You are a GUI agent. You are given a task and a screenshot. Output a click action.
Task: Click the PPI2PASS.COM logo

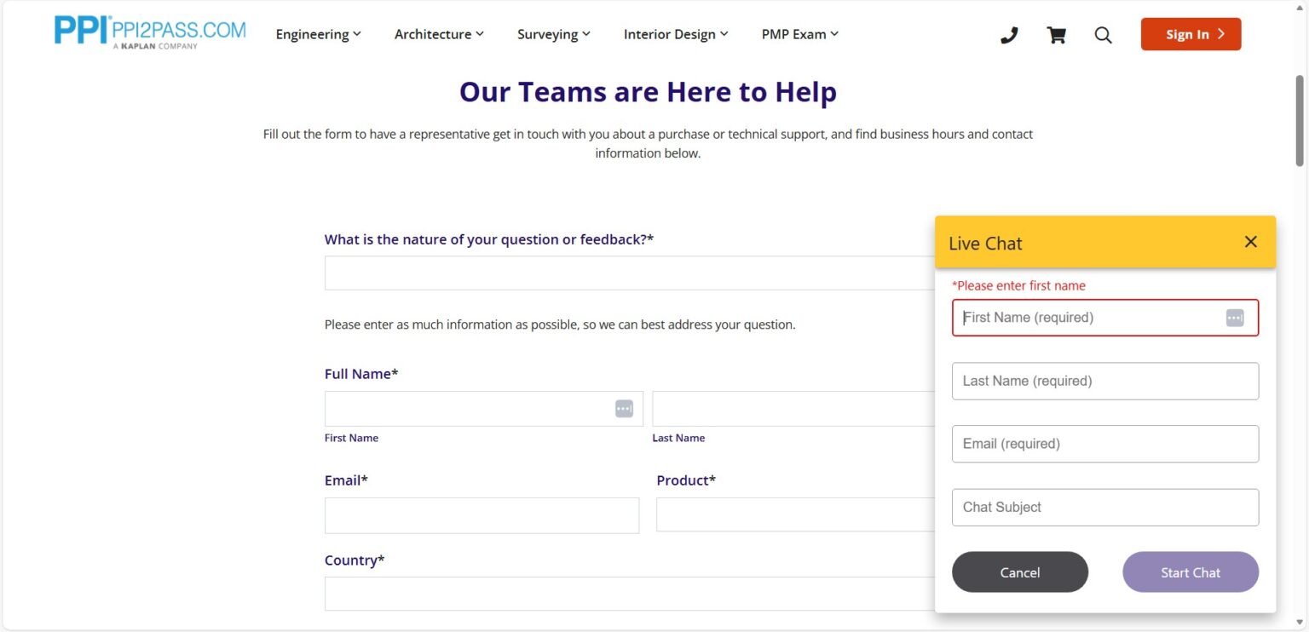click(150, 32)
